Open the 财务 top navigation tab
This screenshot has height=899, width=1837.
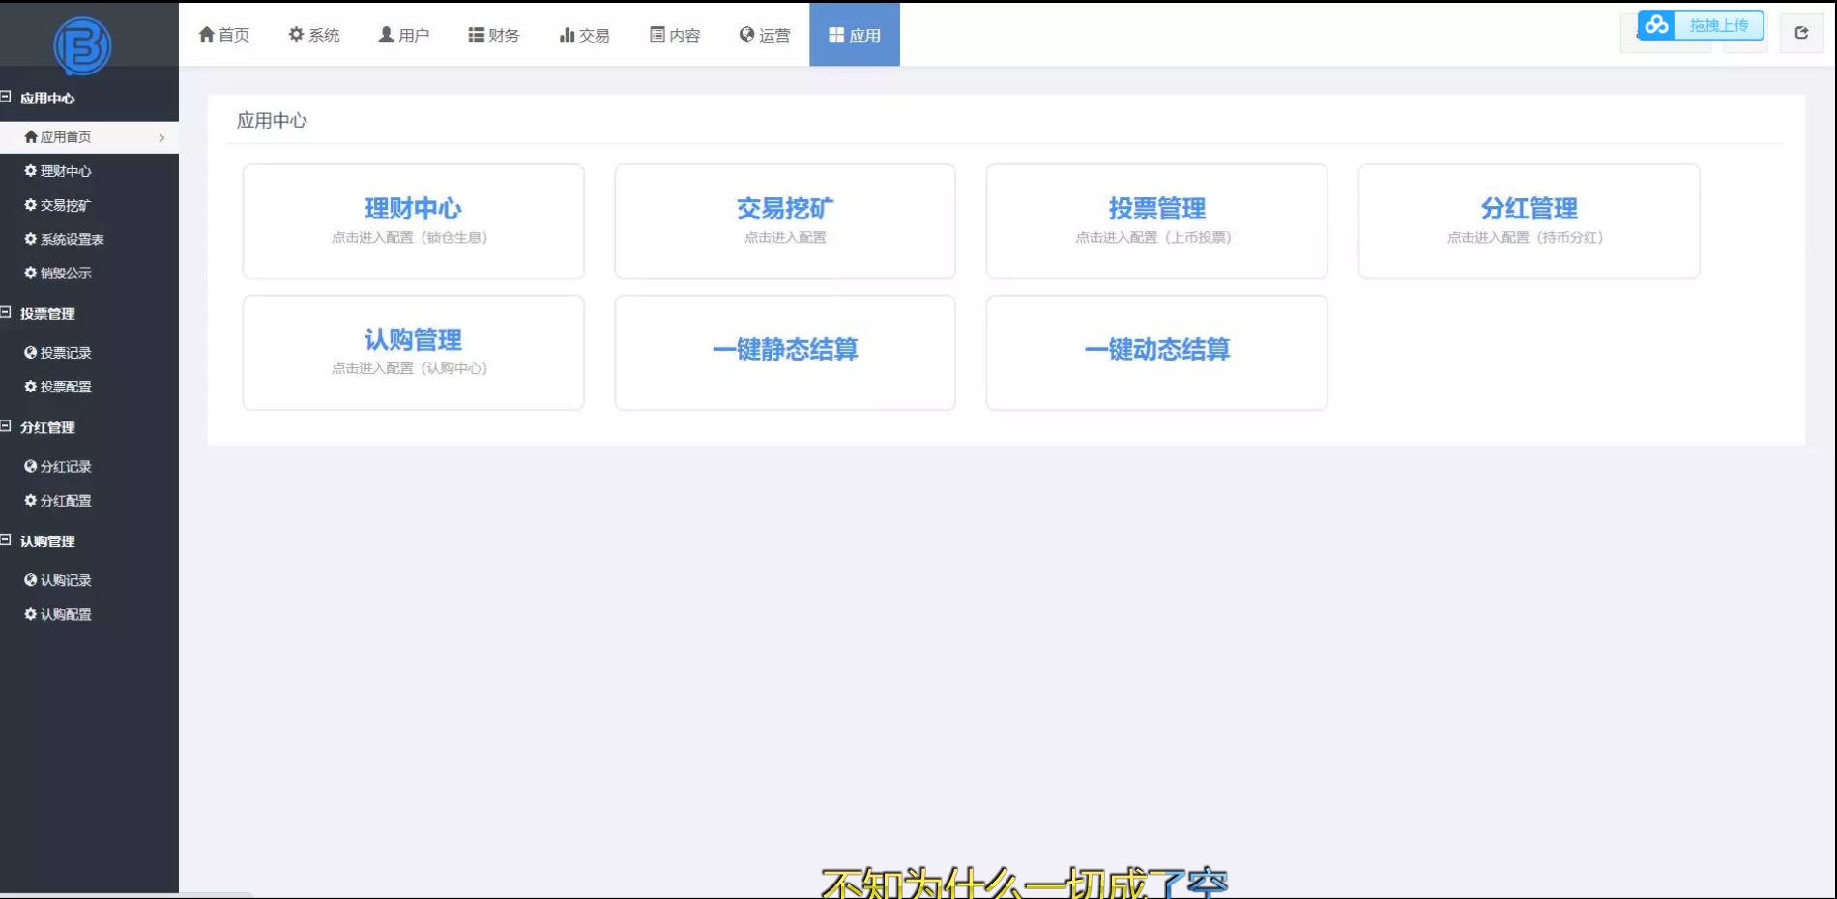tap(494, 35)
